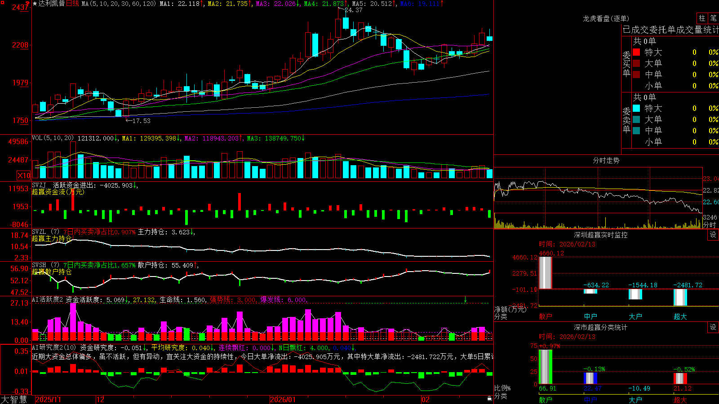Viewport: 719px width, 404px height.
Task: Jump to month 12 on the time axis
Action: [100, 400]
